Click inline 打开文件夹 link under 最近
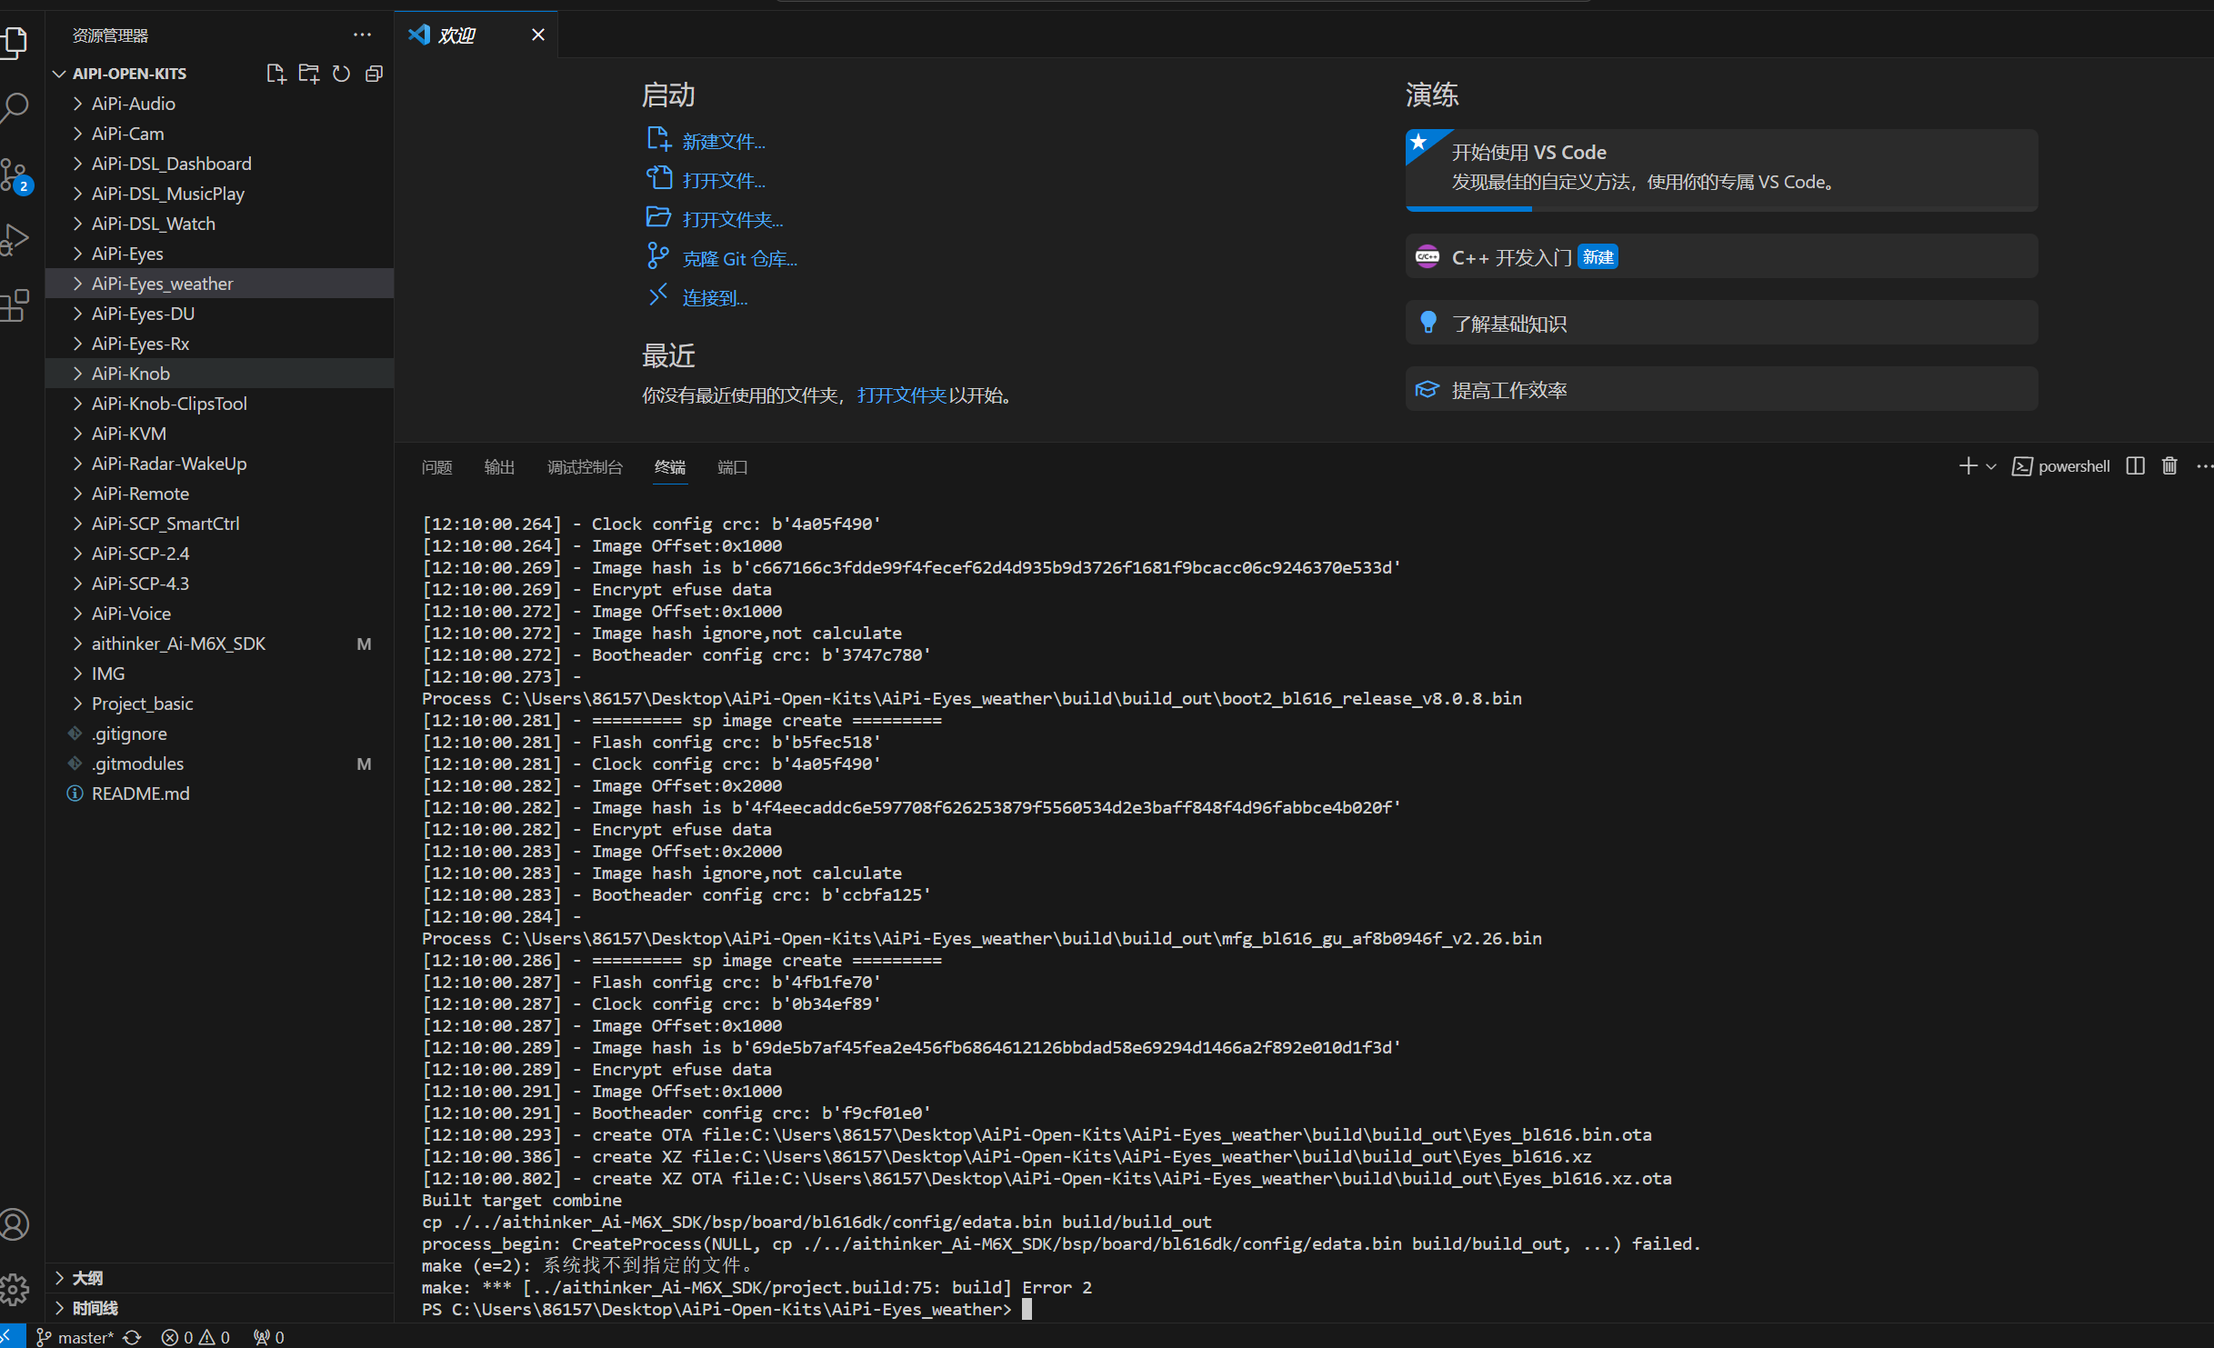 click(901, 395)
